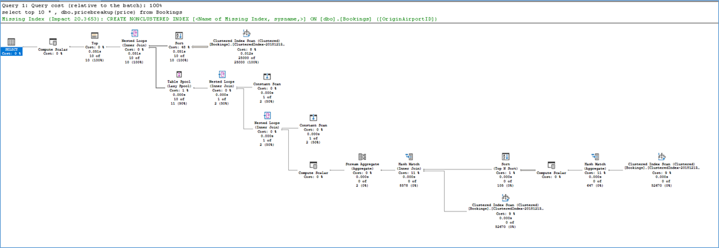Click the lower Constant Scan icon
Screen dimensions: 719x248
(x=313, y=117)
